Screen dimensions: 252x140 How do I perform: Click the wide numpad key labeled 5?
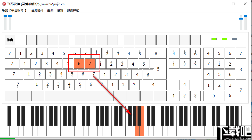(x=214, y=96)
